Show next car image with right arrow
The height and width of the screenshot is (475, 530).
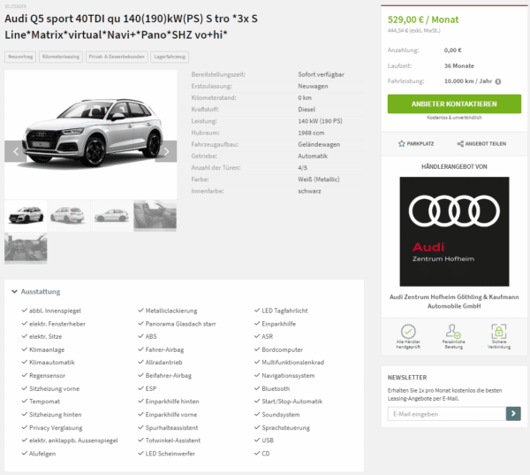pyautogui.click(x=166, y=151)
